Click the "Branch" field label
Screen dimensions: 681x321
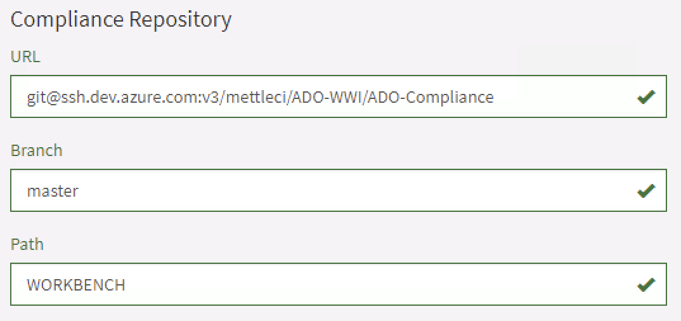pyautogui.click(x=36, y=150)
